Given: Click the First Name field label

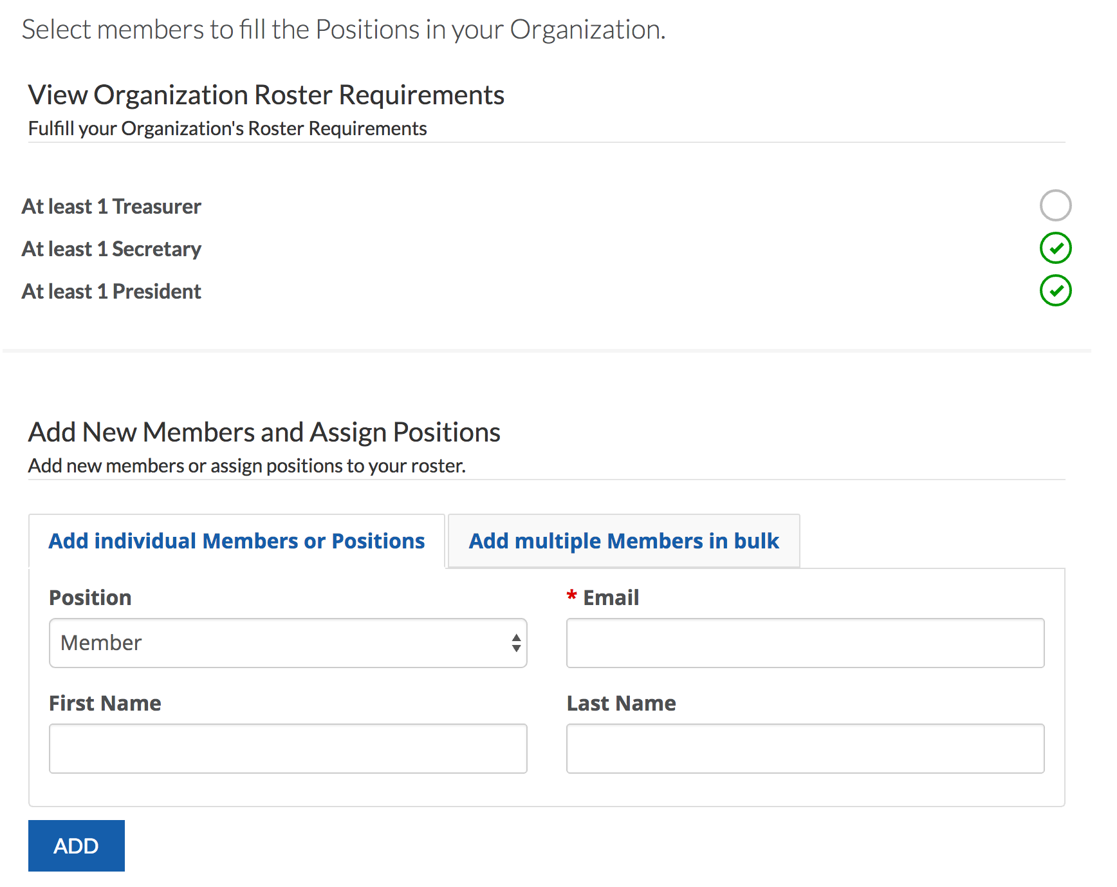Looking at the screenshot, I should click(106, 703).
